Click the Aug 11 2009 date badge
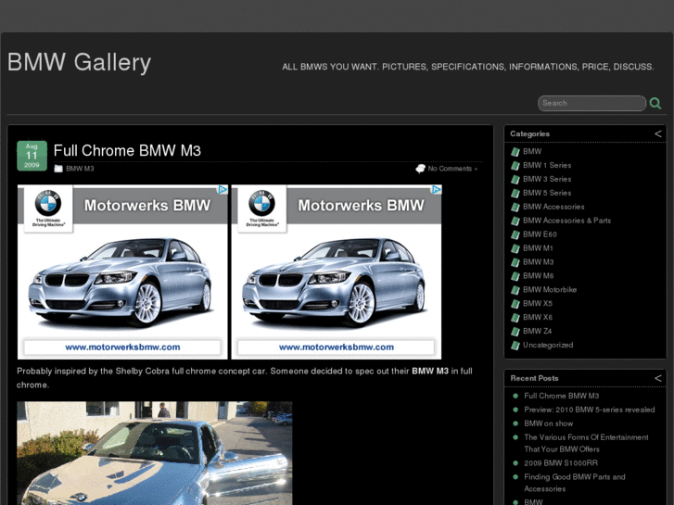 click(x=32, y=156)
